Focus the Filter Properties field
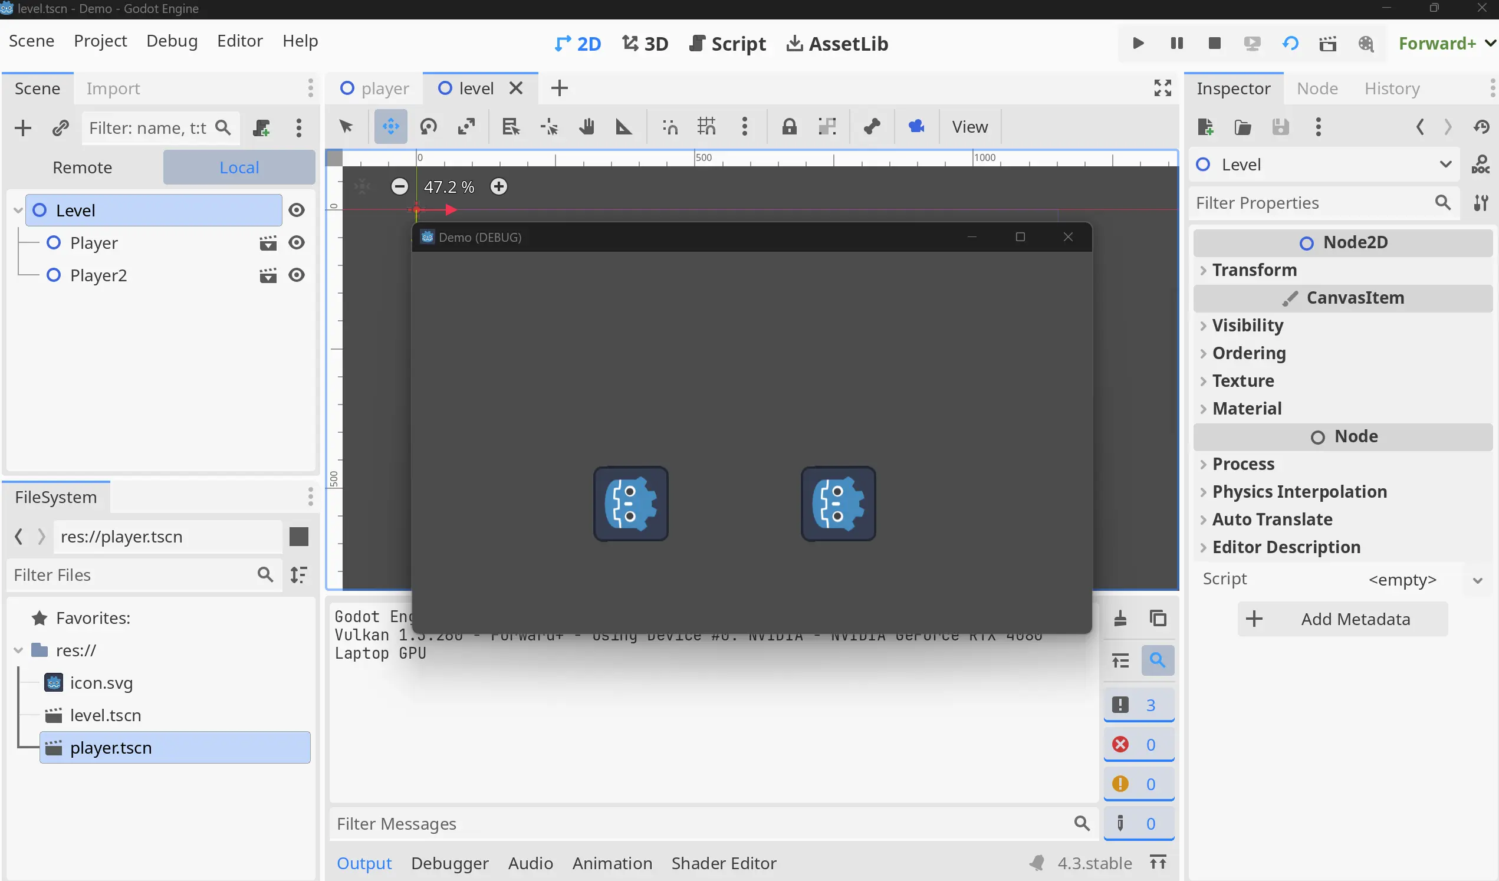 pos(1323,203)
